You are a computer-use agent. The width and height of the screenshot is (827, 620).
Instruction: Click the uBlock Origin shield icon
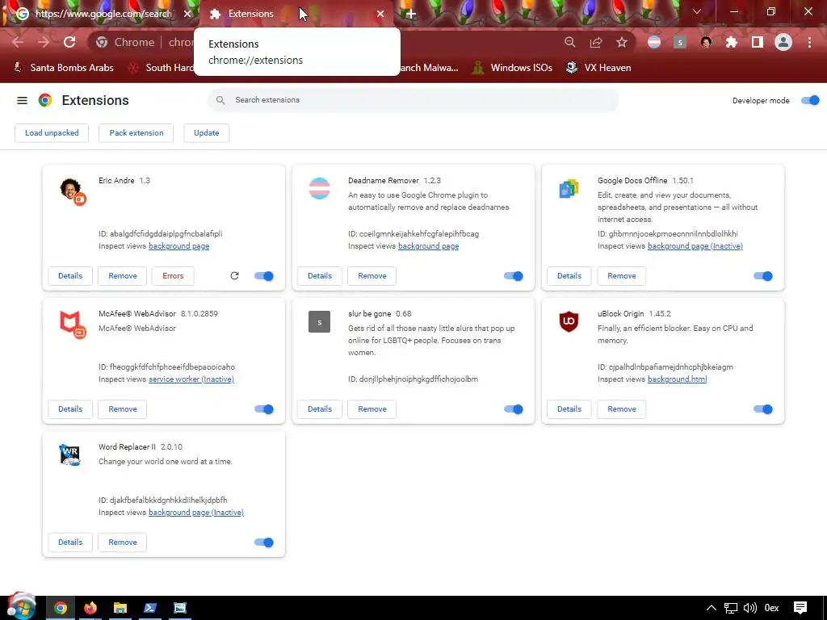[569, 321]
